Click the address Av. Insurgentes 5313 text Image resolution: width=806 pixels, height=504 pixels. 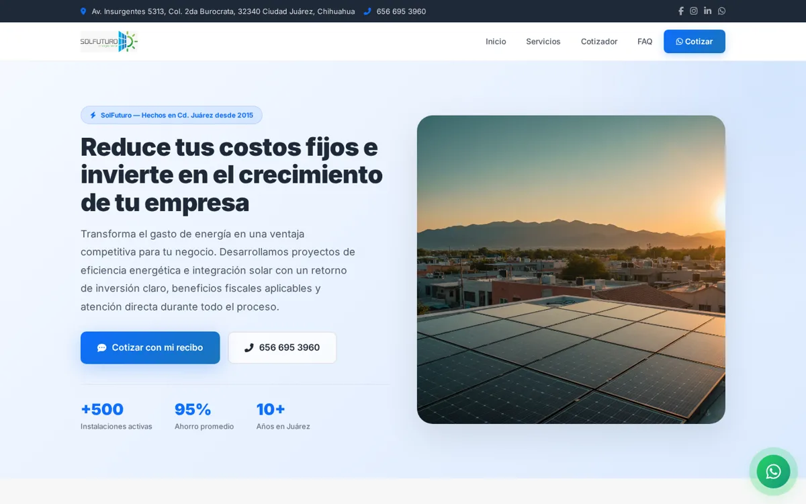[x=223, y=11]
